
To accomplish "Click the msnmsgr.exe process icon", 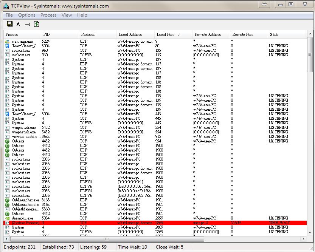I will [x=7, y=41].
